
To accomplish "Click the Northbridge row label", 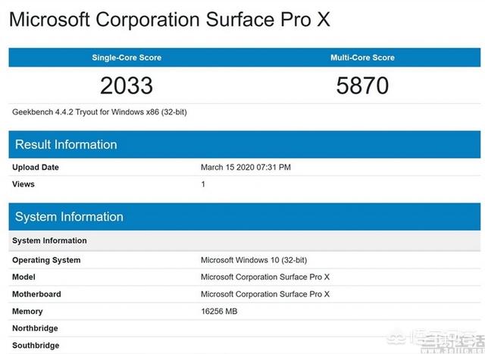I will (x=35, y=328).
